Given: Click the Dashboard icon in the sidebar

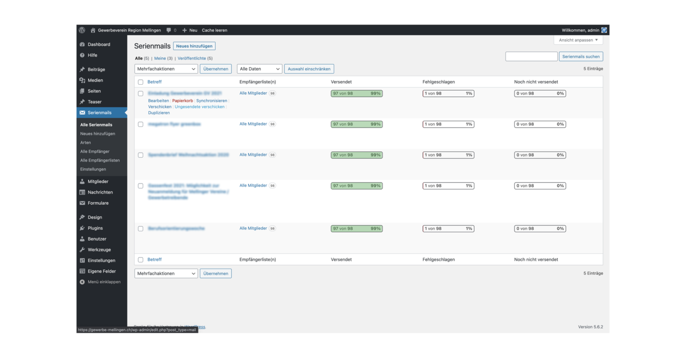Looking at the screenshot, I should click(82, 45).
